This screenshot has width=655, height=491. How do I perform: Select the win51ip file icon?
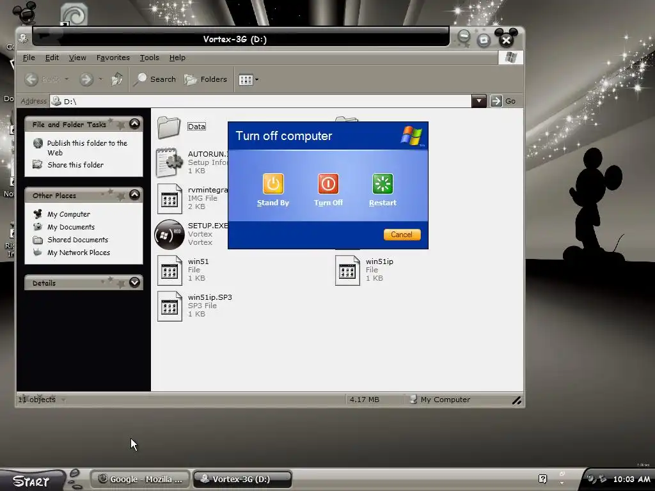coord(347,270)
